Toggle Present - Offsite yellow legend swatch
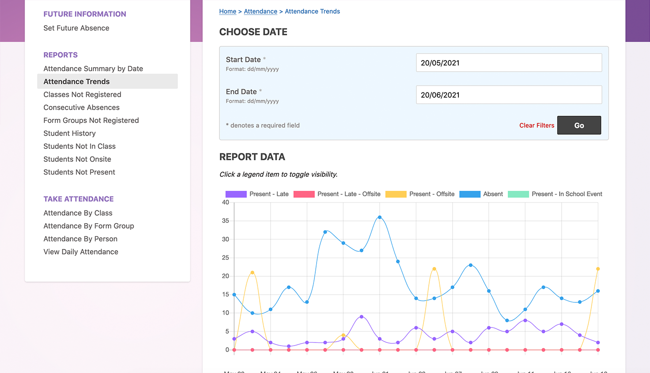The height and width of the screenshot is (373, 650). [x=396, y=194]
